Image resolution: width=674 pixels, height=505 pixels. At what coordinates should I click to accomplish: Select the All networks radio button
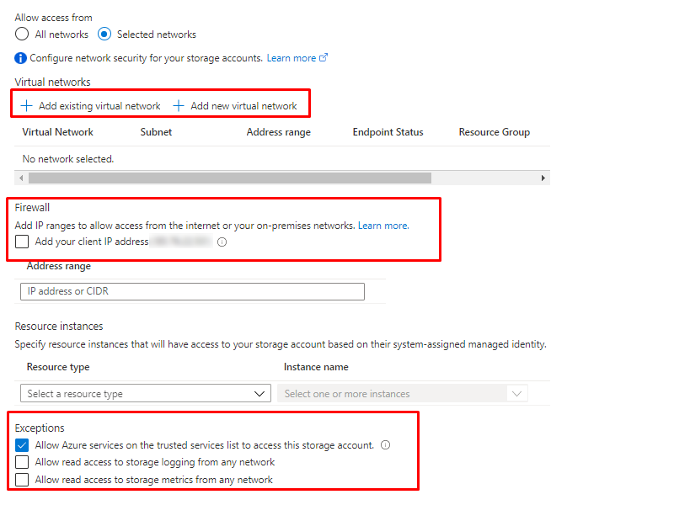pyautogui.click(x=22, y=35)
